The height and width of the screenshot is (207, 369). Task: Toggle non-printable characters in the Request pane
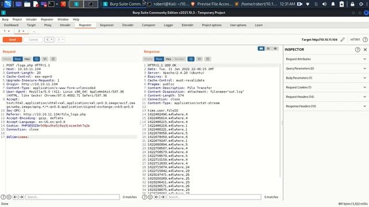45,59
